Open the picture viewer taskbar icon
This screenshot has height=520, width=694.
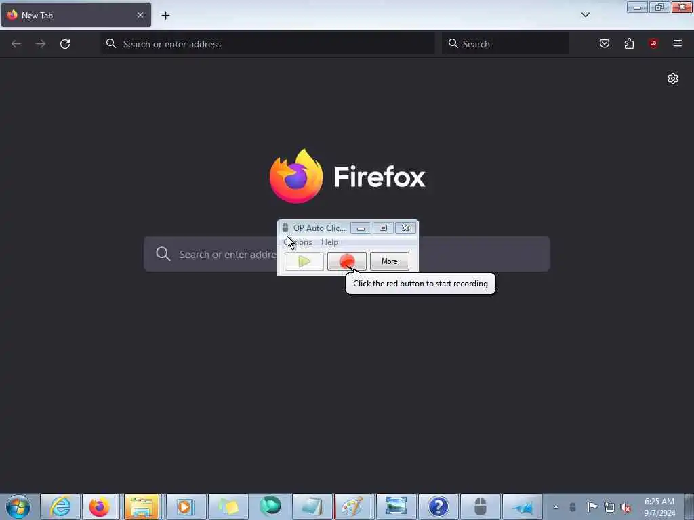[396, 506]
